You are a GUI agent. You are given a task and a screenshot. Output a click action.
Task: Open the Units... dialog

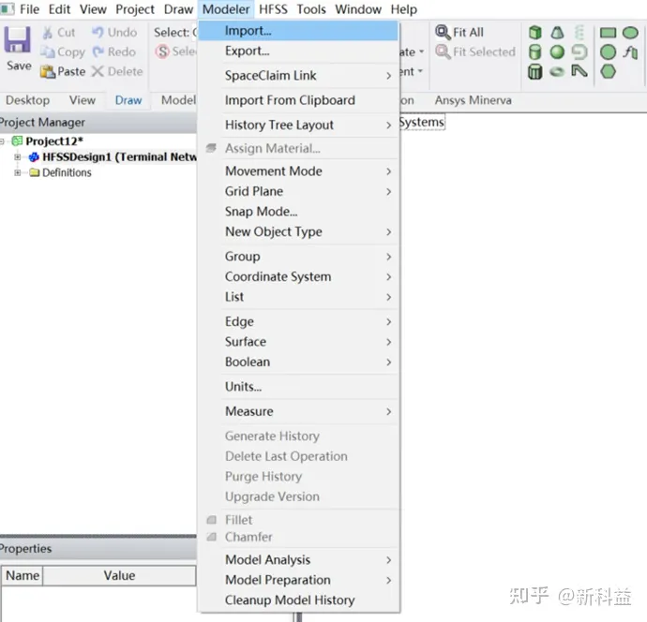coord(299,387)
